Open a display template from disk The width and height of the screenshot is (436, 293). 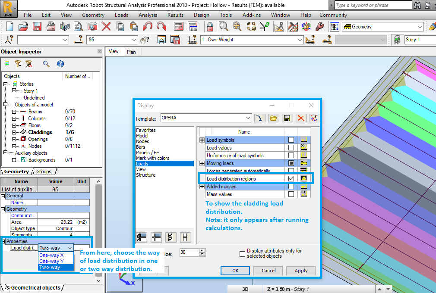pos(273,118)
